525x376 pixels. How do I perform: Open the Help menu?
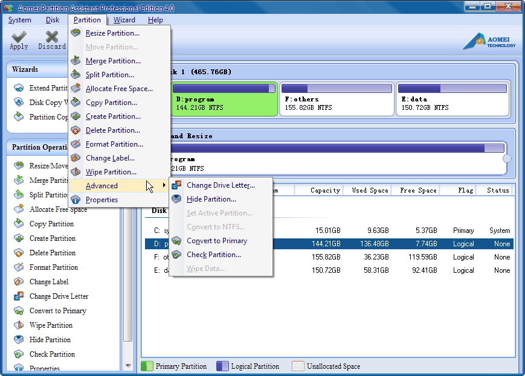[155, 19]
